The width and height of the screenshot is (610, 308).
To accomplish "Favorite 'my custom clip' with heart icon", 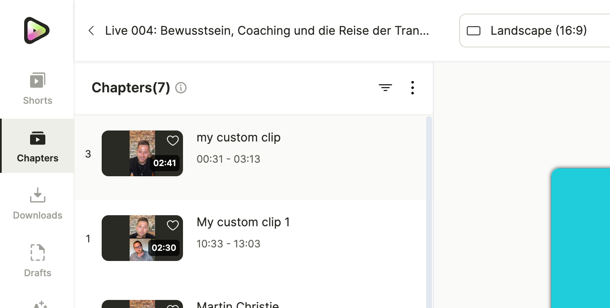I will pyautogui.click(x=172, y=141).
